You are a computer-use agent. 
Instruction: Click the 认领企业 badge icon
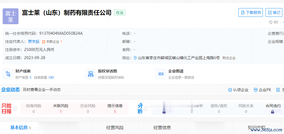[230, 90]
